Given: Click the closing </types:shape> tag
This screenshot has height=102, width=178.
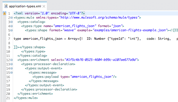Looking at the screenshot, I should click(32, 47).
